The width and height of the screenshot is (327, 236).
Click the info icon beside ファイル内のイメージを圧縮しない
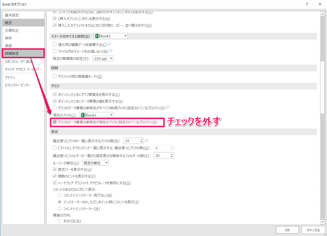pos(110,51)
